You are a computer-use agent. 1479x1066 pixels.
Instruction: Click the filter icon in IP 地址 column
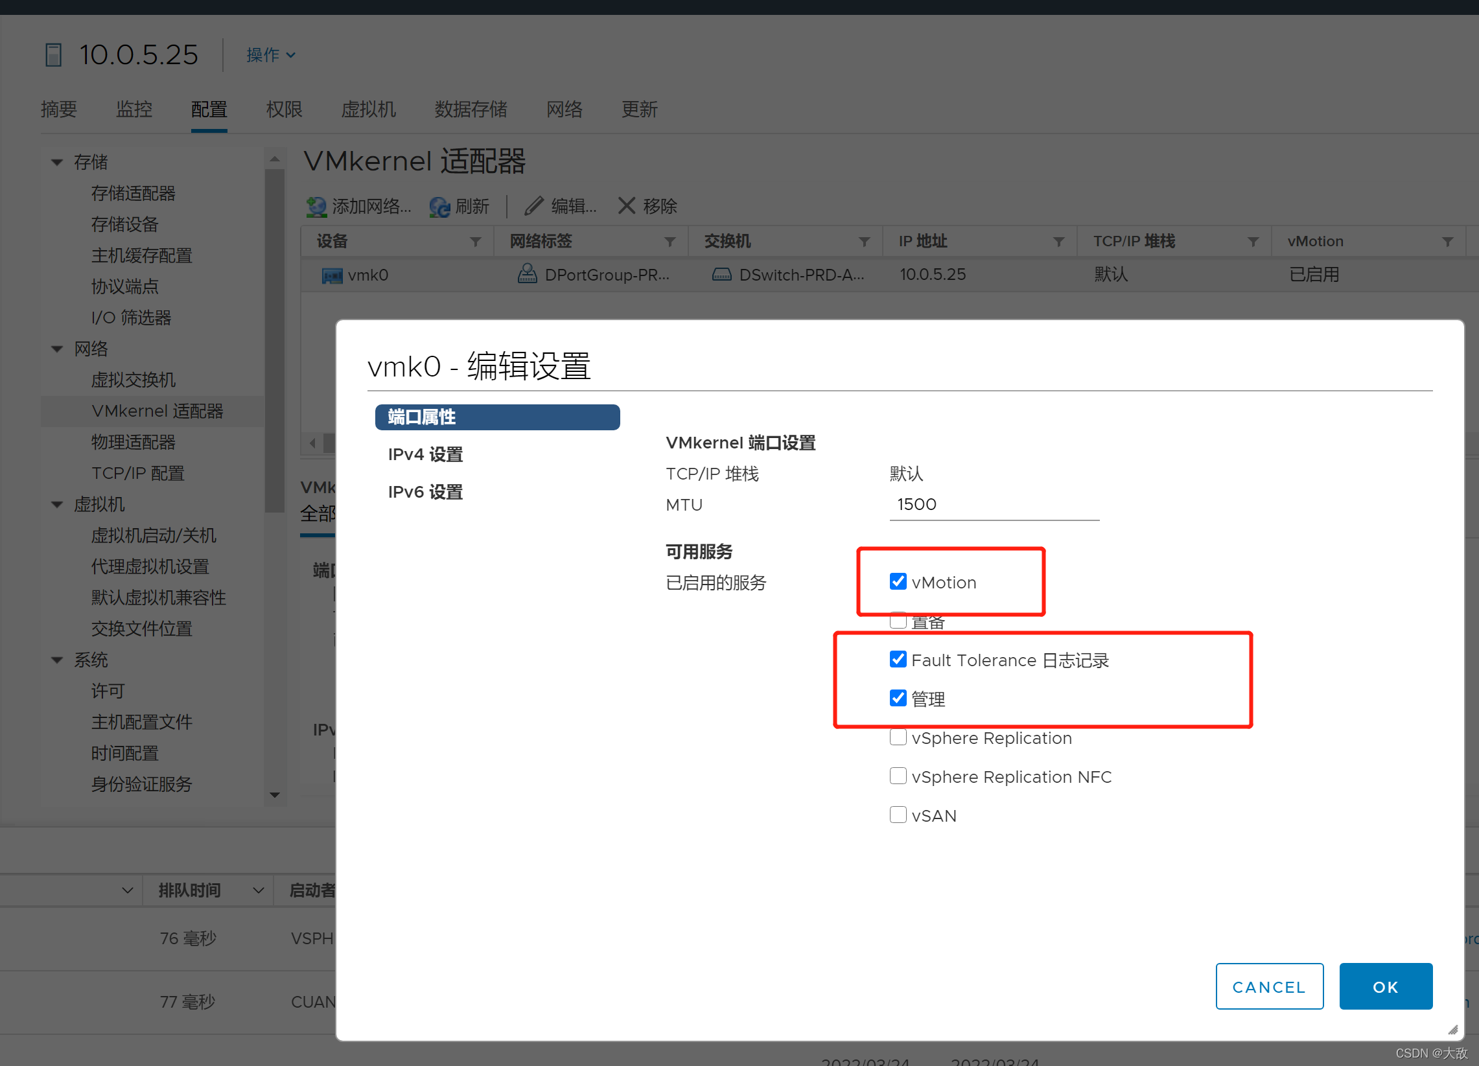pos(1058,242)
